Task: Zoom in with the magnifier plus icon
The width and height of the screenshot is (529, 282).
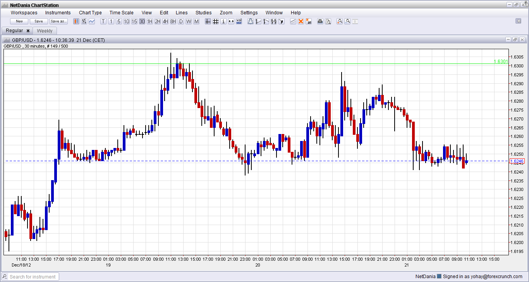Action: pos(340,21)
